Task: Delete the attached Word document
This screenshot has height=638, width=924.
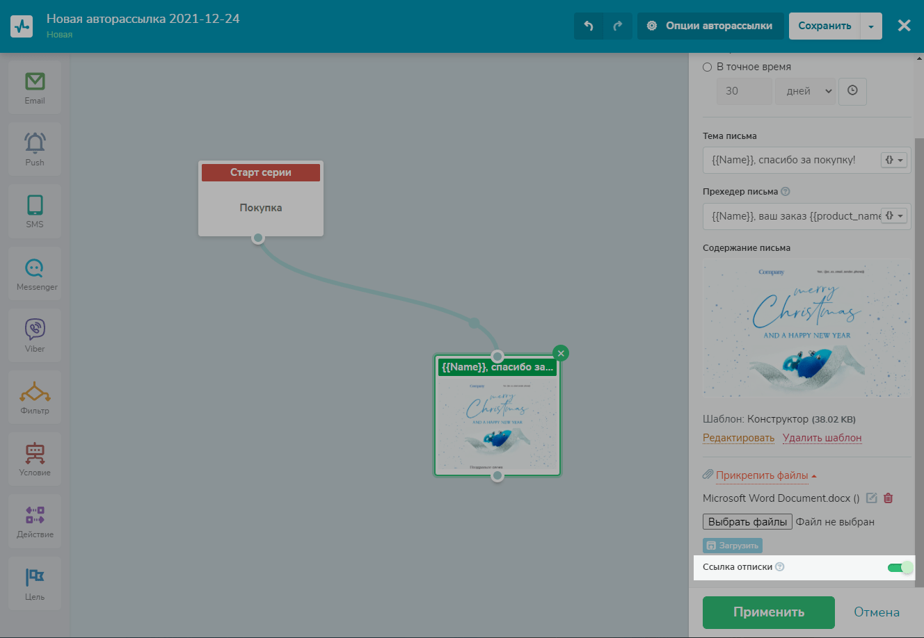Action: pos(889,498)
